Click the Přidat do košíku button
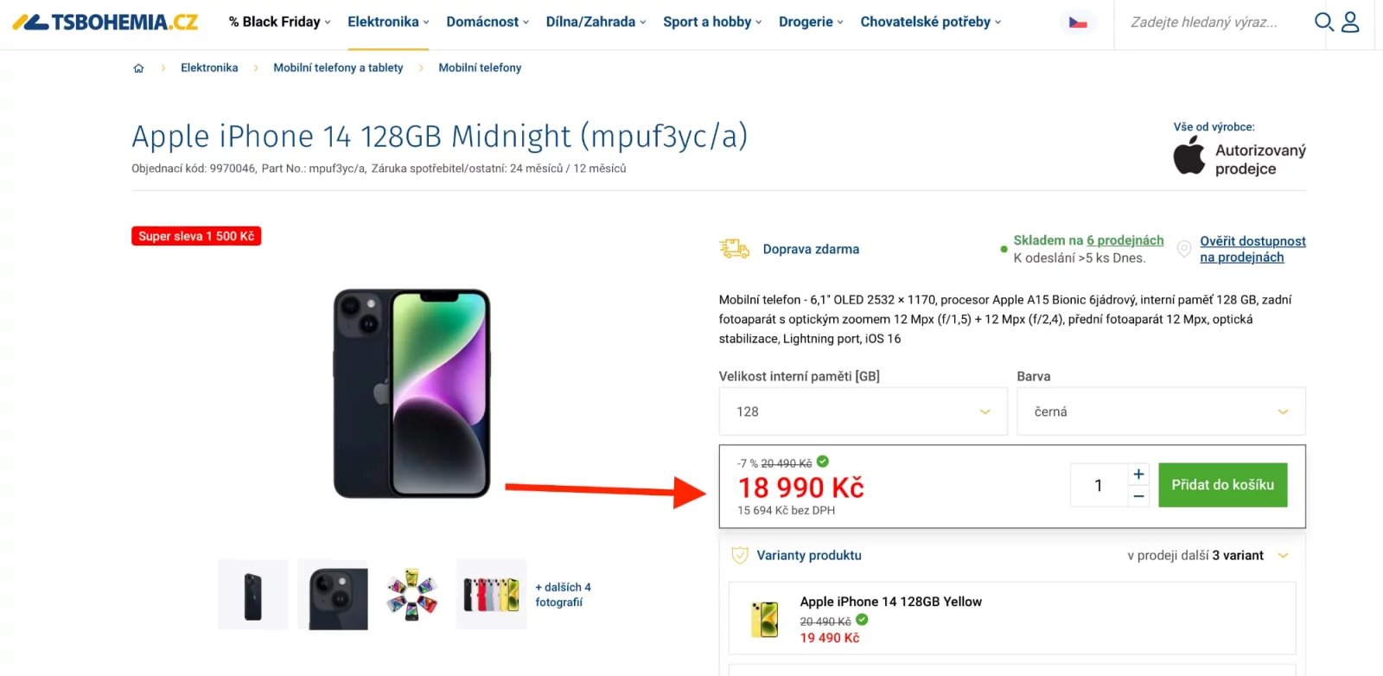This screenshot has width=1383, height=676. point(1222,485)
